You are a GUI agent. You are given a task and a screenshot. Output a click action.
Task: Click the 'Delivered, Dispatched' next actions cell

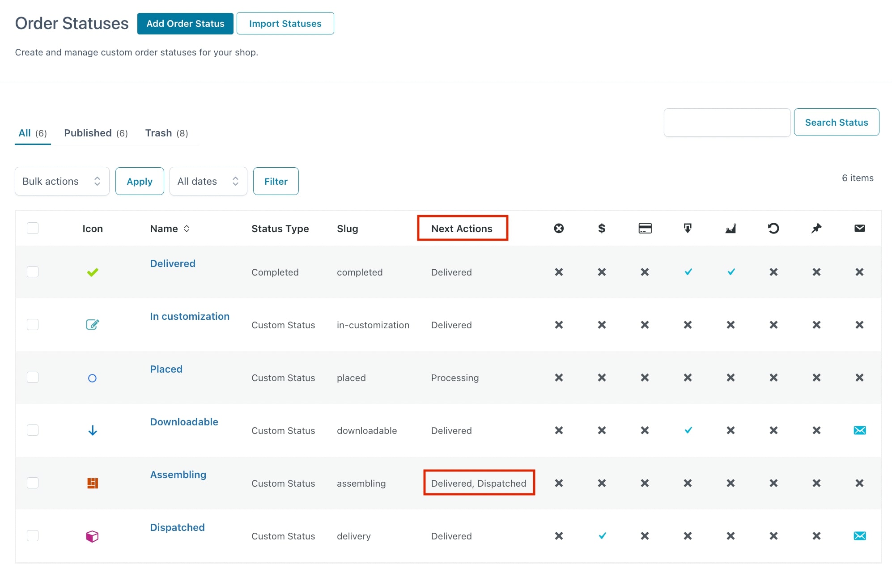click(x=479, y=483)
